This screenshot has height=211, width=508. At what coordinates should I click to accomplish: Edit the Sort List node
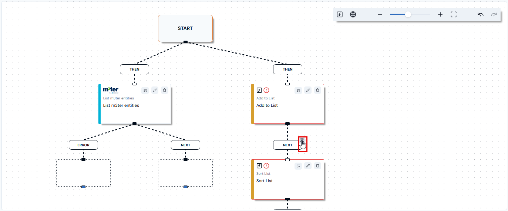pyautogui.click(x=308, y=166)
